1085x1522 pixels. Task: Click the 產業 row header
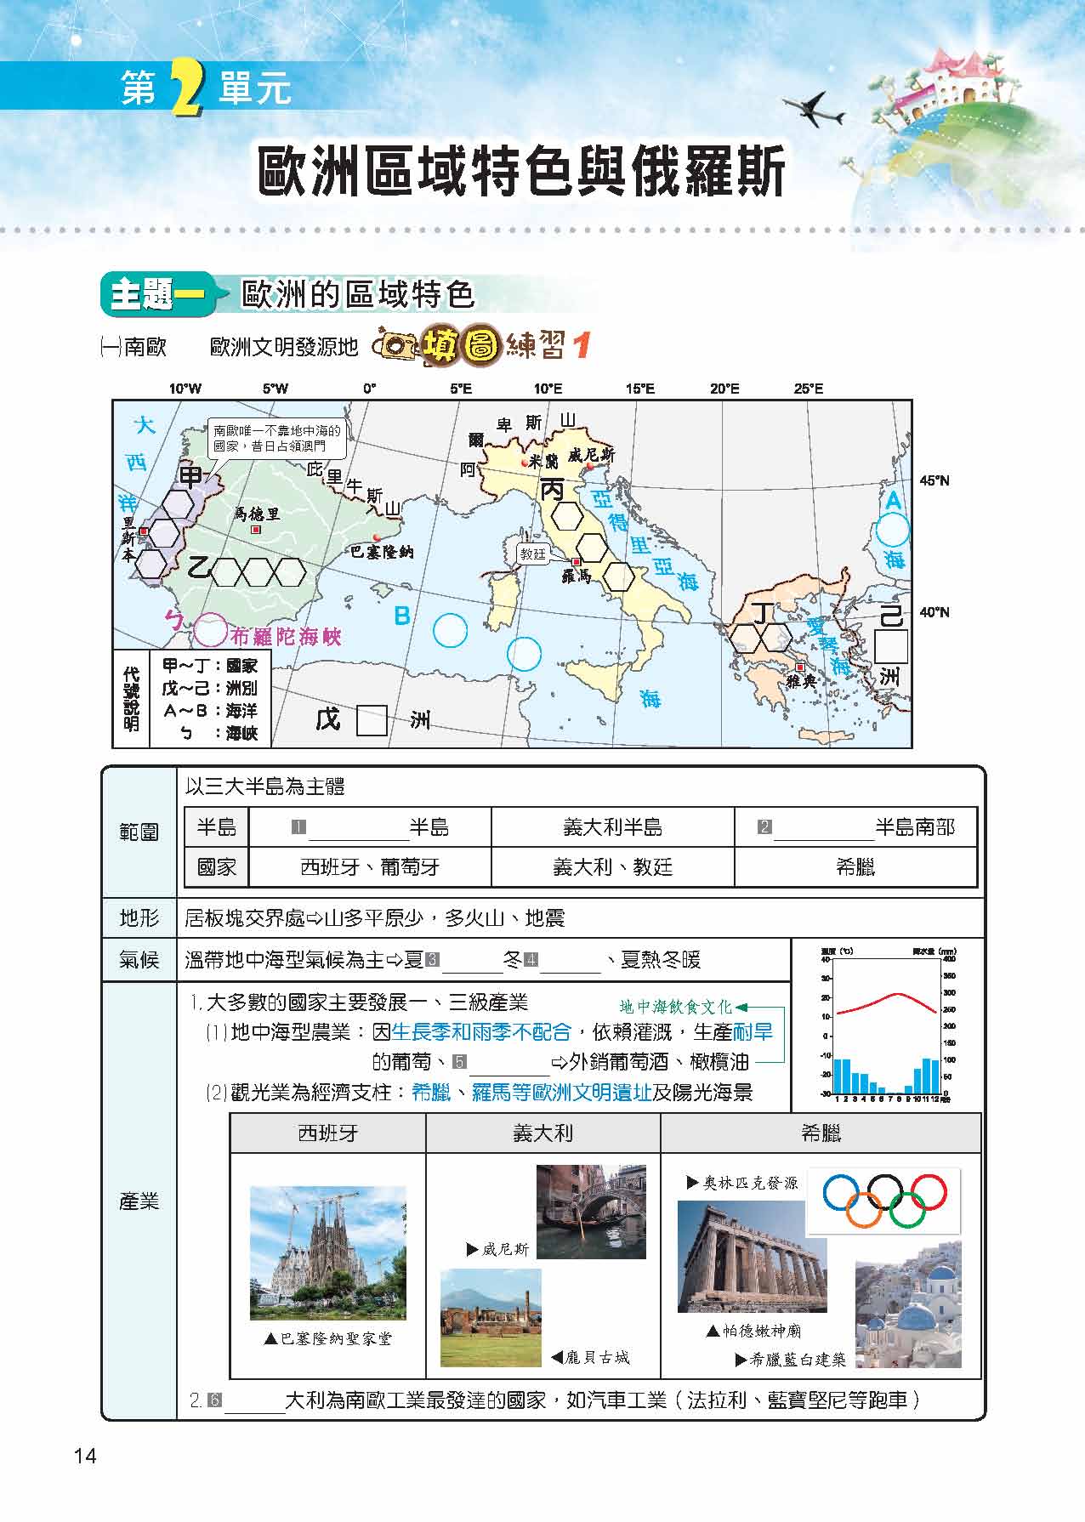tap(139, 1201)
